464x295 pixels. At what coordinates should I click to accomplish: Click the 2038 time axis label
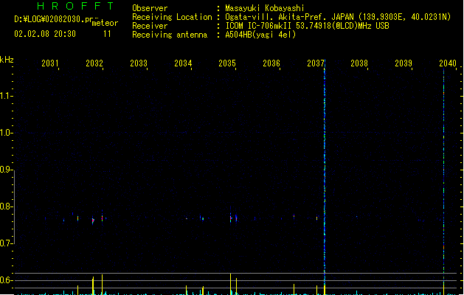click(359, 63)
